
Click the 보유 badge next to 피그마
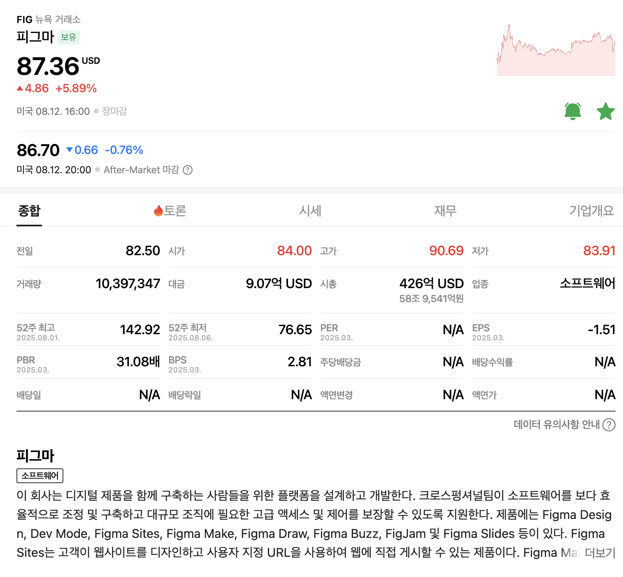pyautogui.click(x=68, y=37)
